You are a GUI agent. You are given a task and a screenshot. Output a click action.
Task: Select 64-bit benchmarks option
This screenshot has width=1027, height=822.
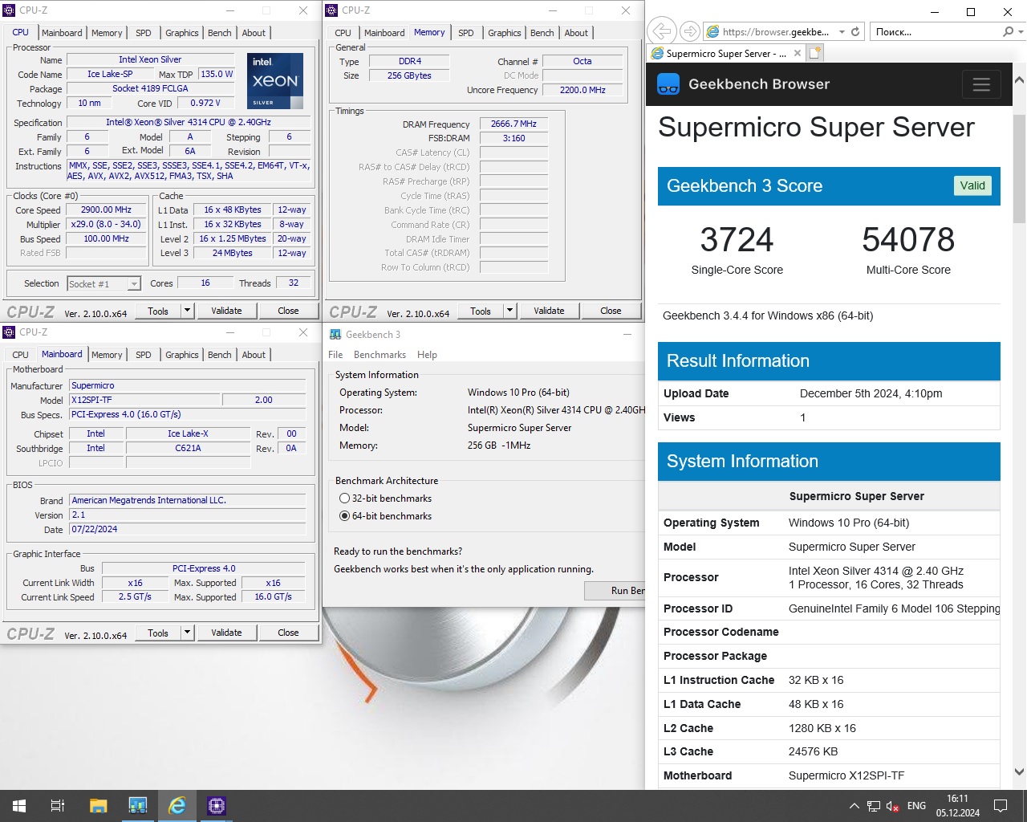click(344, 516)
